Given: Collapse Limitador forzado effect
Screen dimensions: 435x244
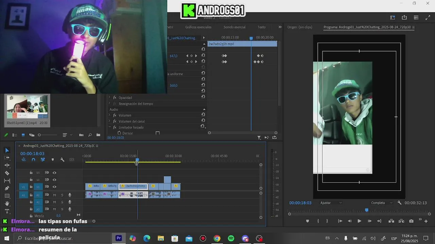Looking at the screenshot, I should (x=109, y=127).
